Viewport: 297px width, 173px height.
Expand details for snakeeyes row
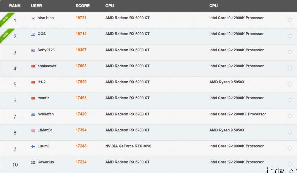click(x=290, y=68)
